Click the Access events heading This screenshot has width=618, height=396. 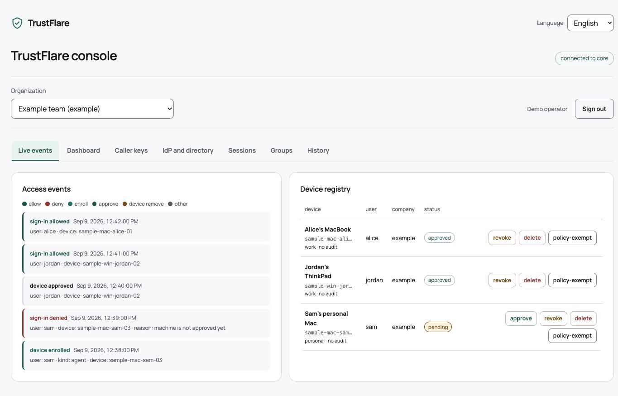tap(46, 189)
